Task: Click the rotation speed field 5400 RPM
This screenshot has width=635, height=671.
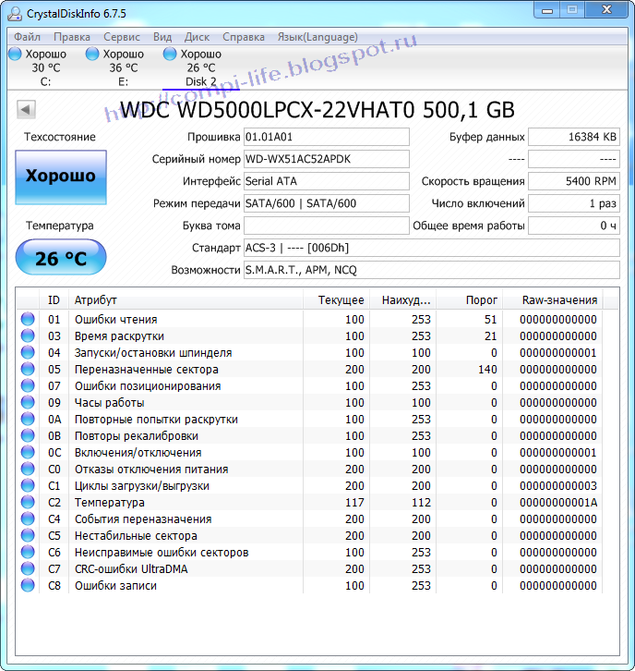Action: pyautogui.click(x=574, y=181)
